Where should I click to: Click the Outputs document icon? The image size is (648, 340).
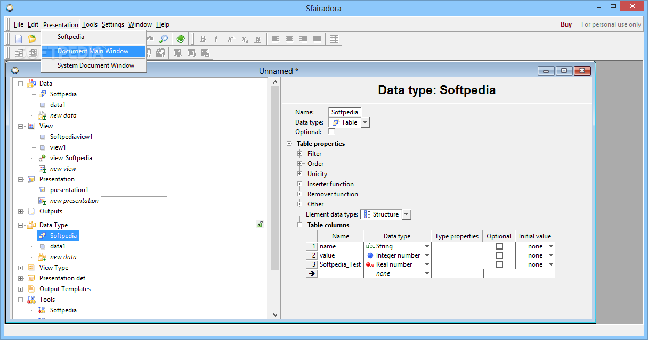[31, 211]
